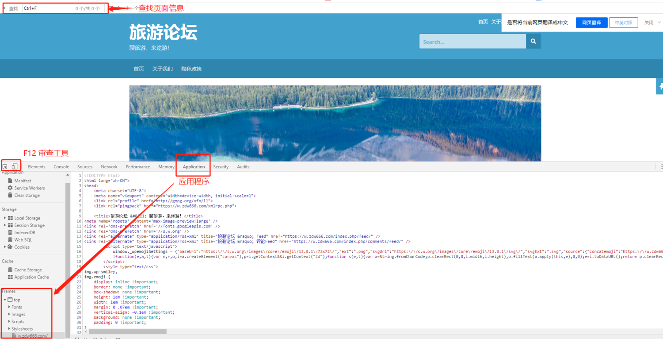Open the 隐私政策 link
Image resolution: width=663 pixels, height=339 pixels.
point(191,69)
